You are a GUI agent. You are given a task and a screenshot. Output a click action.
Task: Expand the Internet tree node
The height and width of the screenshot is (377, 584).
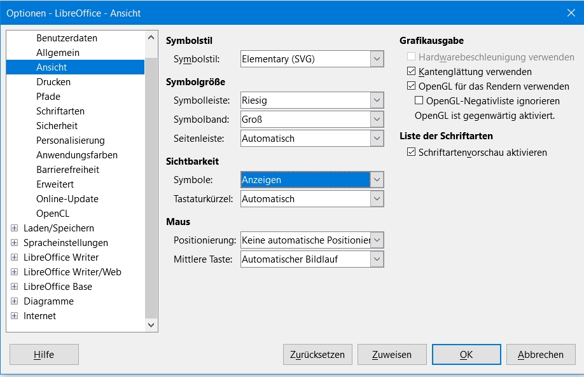pyautogui.click(x=14, y=315)
